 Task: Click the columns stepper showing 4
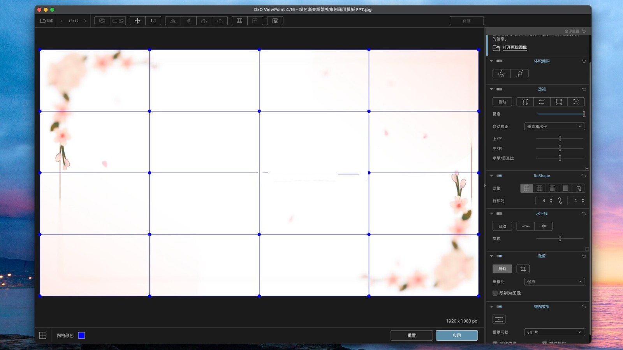(576, 201)
